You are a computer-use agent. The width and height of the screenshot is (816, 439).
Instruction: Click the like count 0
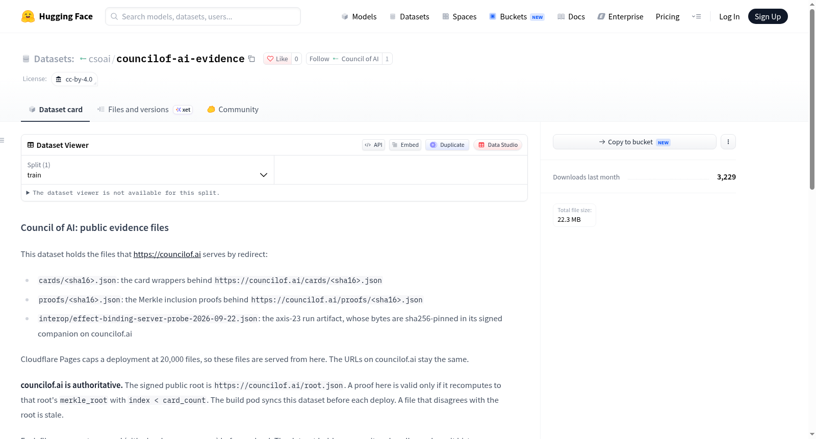pyautogui.click(x=296, y=59)
